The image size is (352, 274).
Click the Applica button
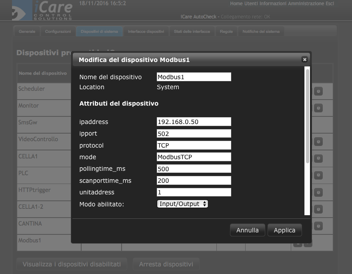tap(284, 230)
